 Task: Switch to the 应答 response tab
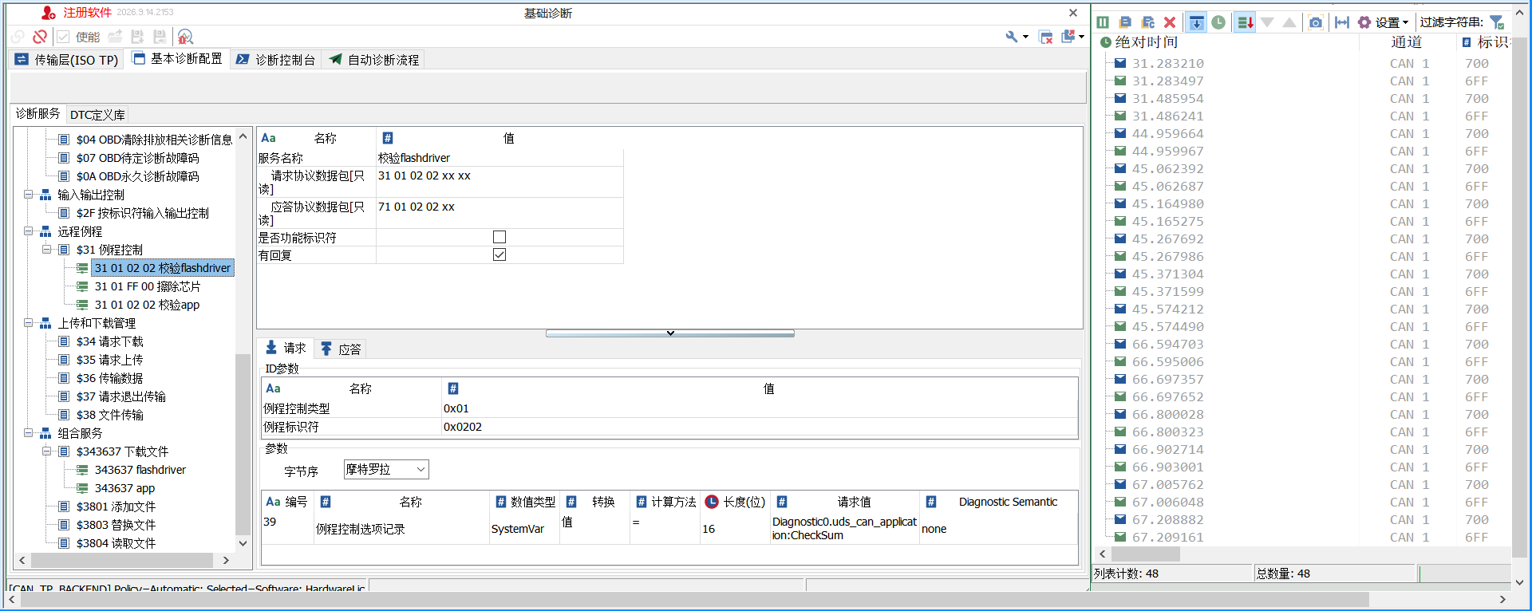point(341,349)
